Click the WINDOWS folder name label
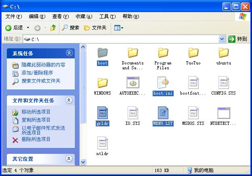The width and height of the screenshot is (252, 176). tap(103, 93)
